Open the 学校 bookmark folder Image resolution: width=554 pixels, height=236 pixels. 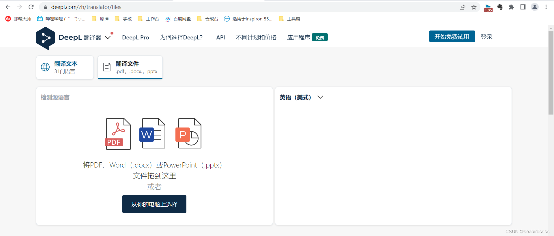pyautogui.click(x=123, y=19)
